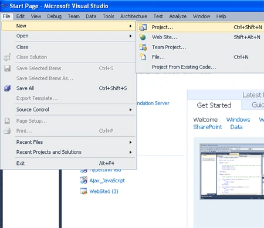
Task: Click the Page Setup icon
Action: [7, 121]
